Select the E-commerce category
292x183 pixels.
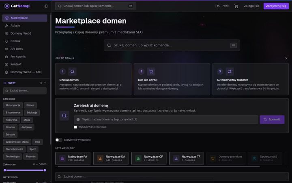point(13,113)
